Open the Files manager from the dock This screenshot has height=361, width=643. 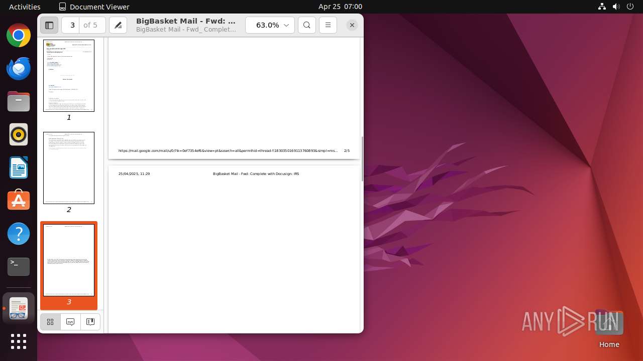point(19,102)
